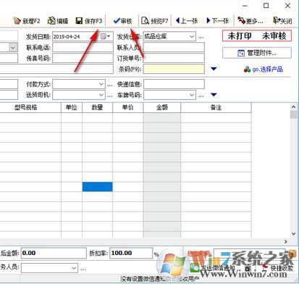Screen dimensions: 299x284
Task: Click the 金额 column header
Action: click(x=162, y=107)
